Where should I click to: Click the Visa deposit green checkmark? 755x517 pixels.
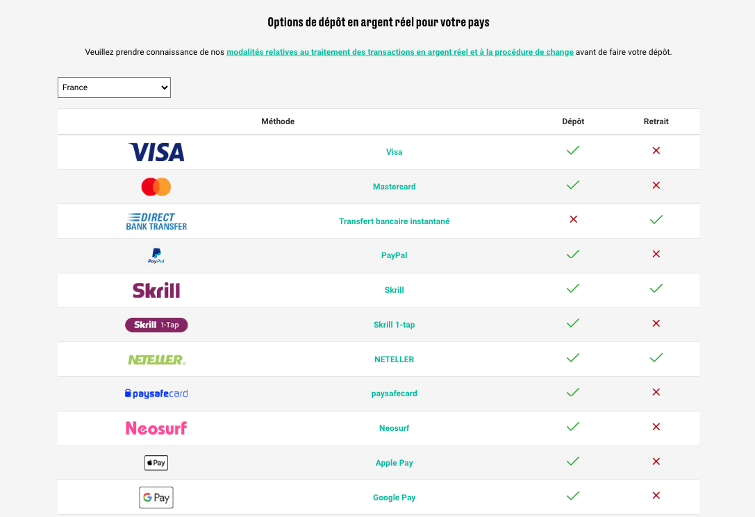pos(573,151)
